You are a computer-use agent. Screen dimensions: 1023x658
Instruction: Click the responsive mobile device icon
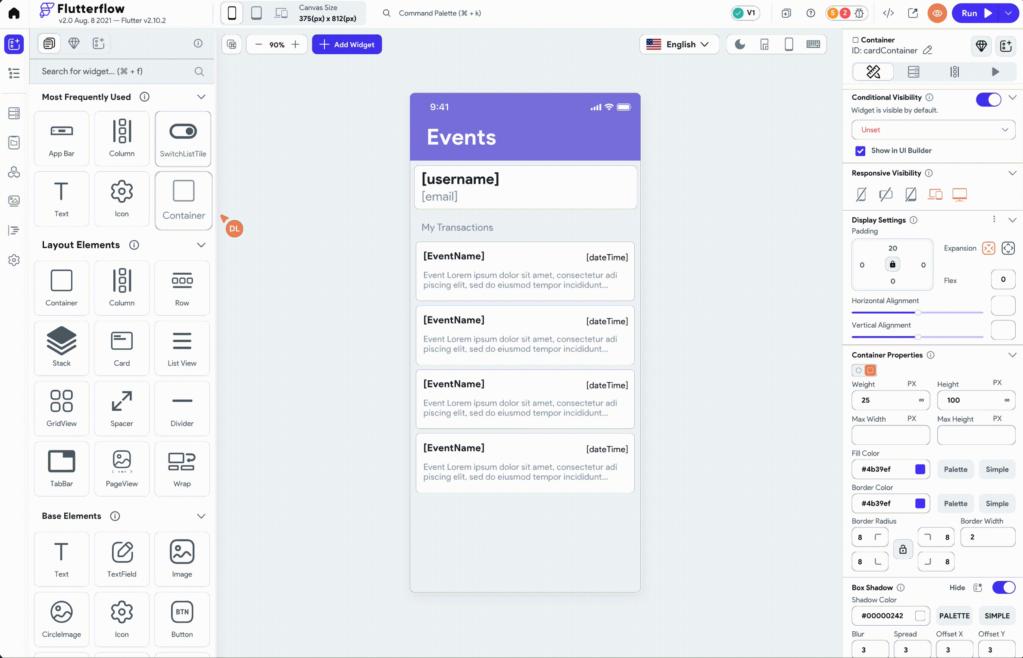pos(861,195)
